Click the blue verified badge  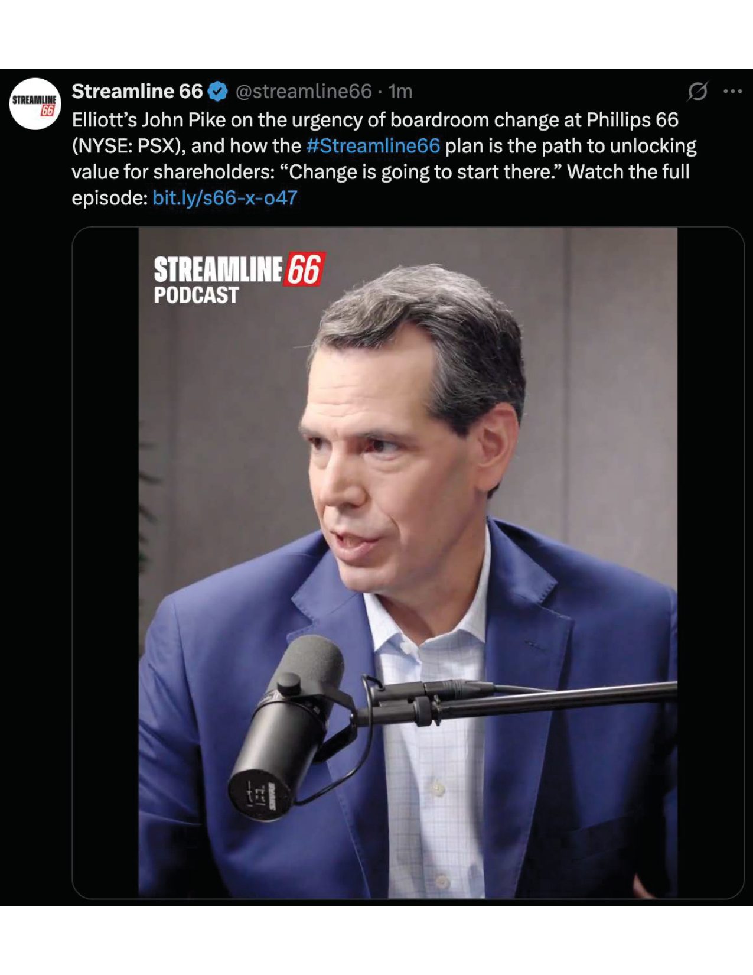(x=218, y=91)
